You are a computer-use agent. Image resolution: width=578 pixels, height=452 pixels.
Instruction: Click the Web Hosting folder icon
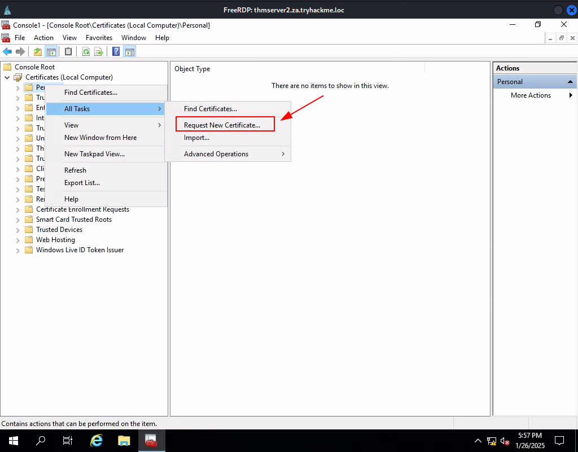[29, 240]
